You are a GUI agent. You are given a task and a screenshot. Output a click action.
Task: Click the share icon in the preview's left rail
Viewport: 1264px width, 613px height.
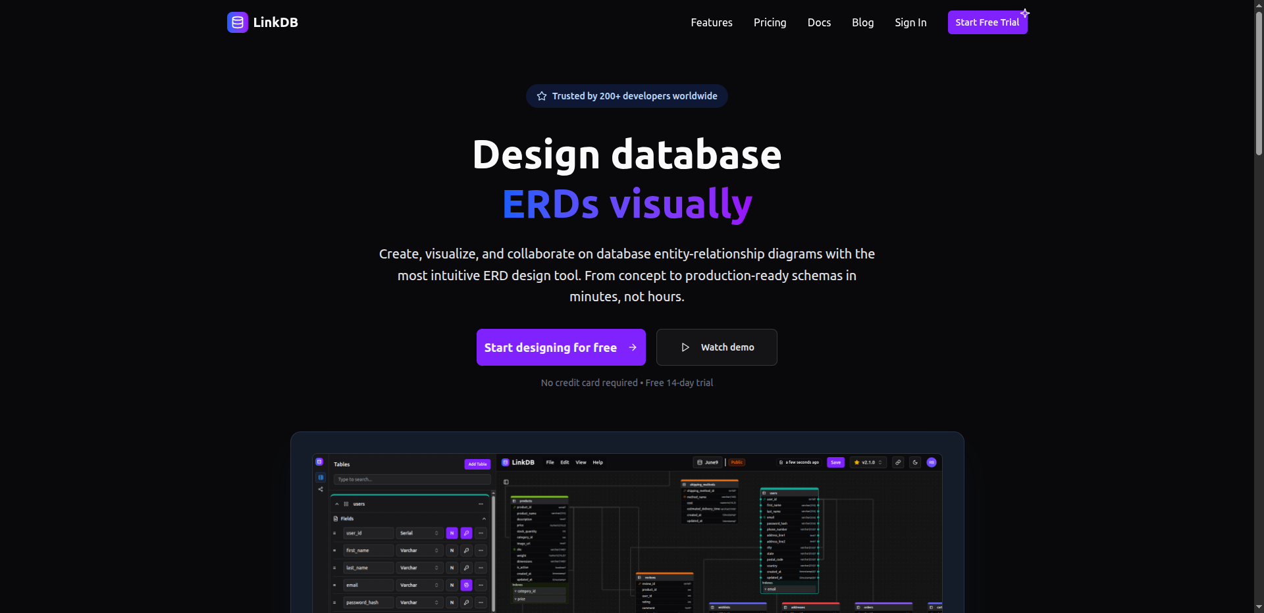pyautogui.click(x=321, y=489)
